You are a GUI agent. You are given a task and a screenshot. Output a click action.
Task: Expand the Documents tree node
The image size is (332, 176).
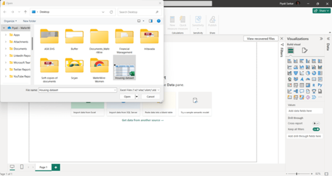6,49
